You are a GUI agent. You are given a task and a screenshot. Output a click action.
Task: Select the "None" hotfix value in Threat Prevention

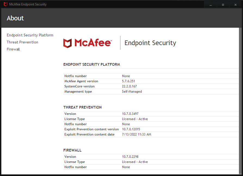(x=126, y=124)
